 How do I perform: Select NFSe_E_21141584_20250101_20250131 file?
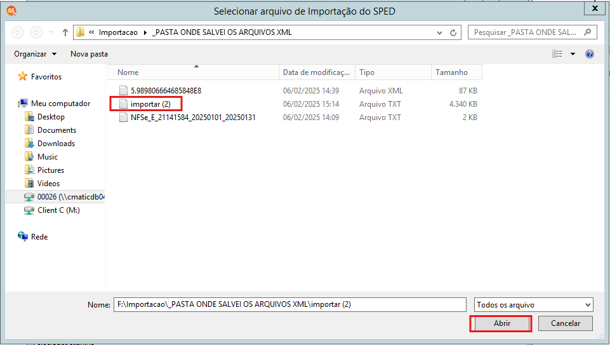coord(193,117)
